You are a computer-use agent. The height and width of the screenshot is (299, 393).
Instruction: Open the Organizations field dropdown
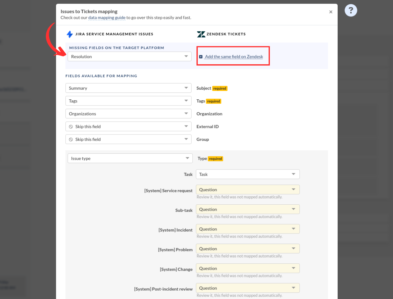128,114
